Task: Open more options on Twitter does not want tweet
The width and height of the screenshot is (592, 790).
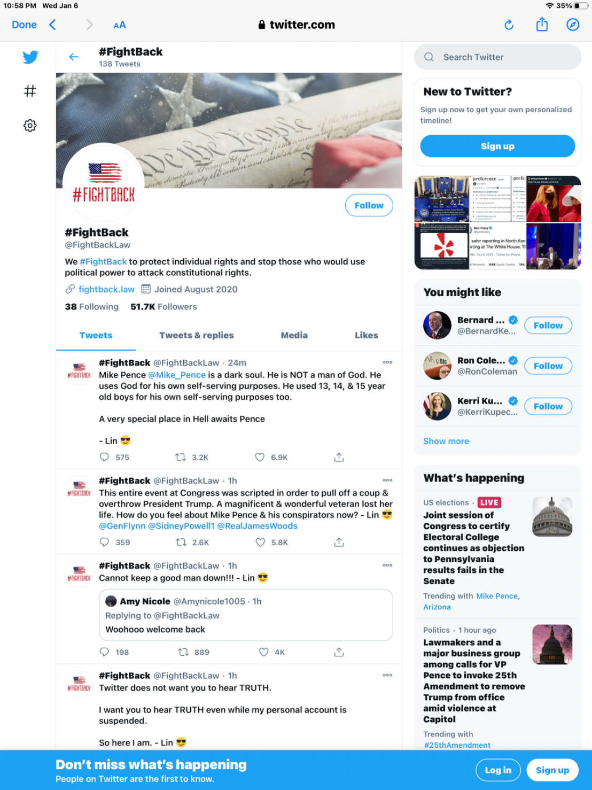Action: 387,675
